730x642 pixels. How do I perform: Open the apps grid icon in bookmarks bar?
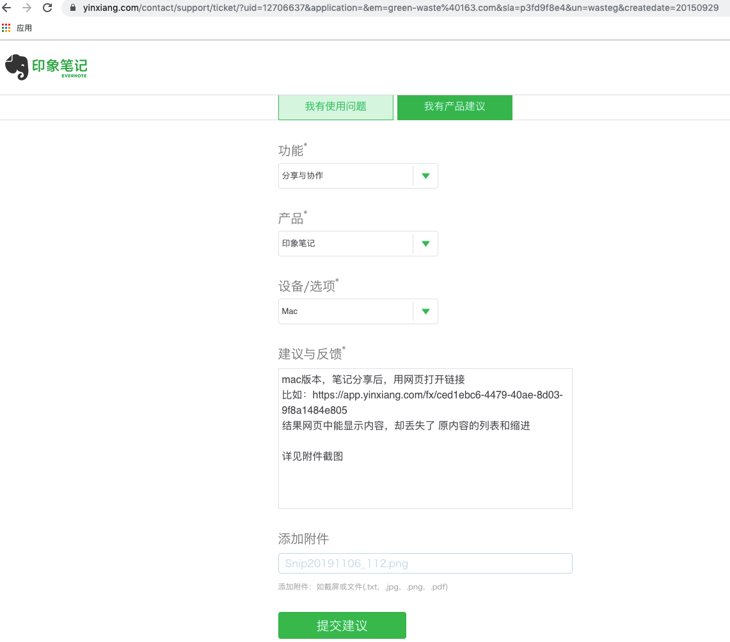[x=6, y=28]
